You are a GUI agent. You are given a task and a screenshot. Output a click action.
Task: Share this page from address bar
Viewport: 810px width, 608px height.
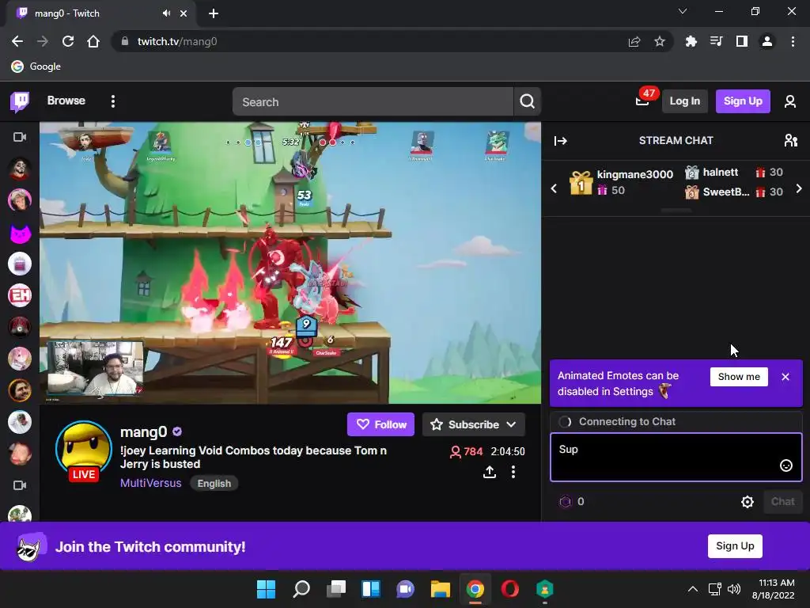pos(634,41)
